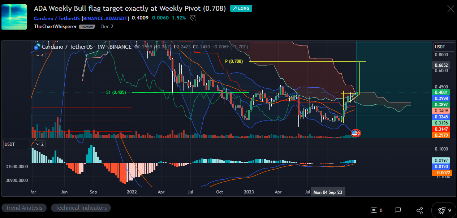Click the Dec 2 publish date
This screenshot has width=457, height=218.
point(107,26)
